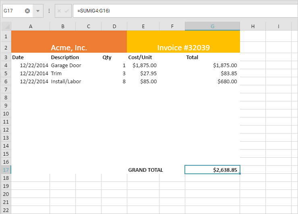The width and height of the screenshot is (298, 214).
Task: Select column D header
Action: [x=114, y=26]
